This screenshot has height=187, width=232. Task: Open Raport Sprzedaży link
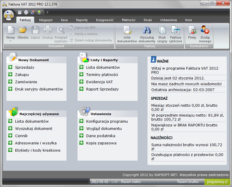(x=102, y=89)
